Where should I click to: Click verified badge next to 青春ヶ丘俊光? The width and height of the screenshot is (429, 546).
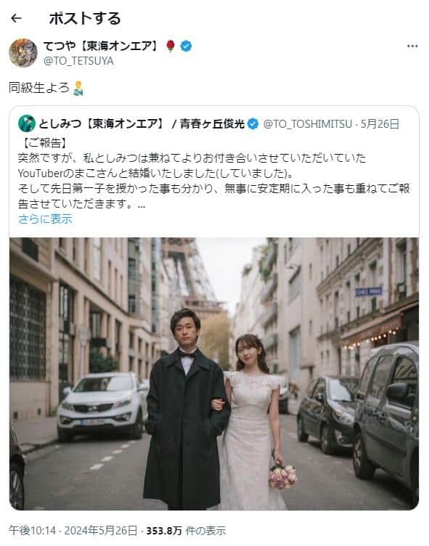pyautogui.click(x=253, y=123)
